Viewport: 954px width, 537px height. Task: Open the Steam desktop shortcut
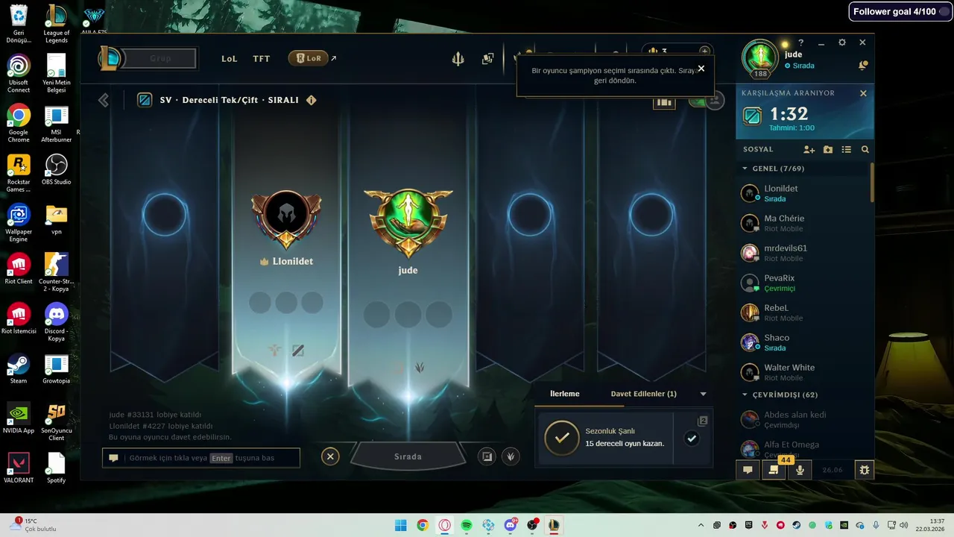click(19, 368)
